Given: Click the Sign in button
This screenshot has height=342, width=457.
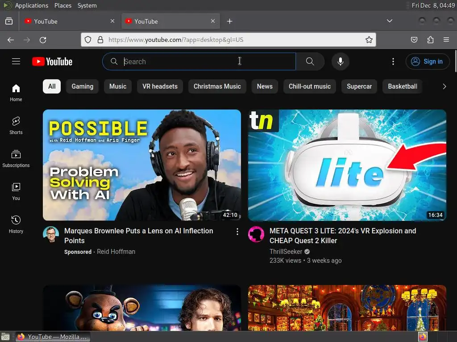Looking at the screenshot, I should (x=428, y=61).
